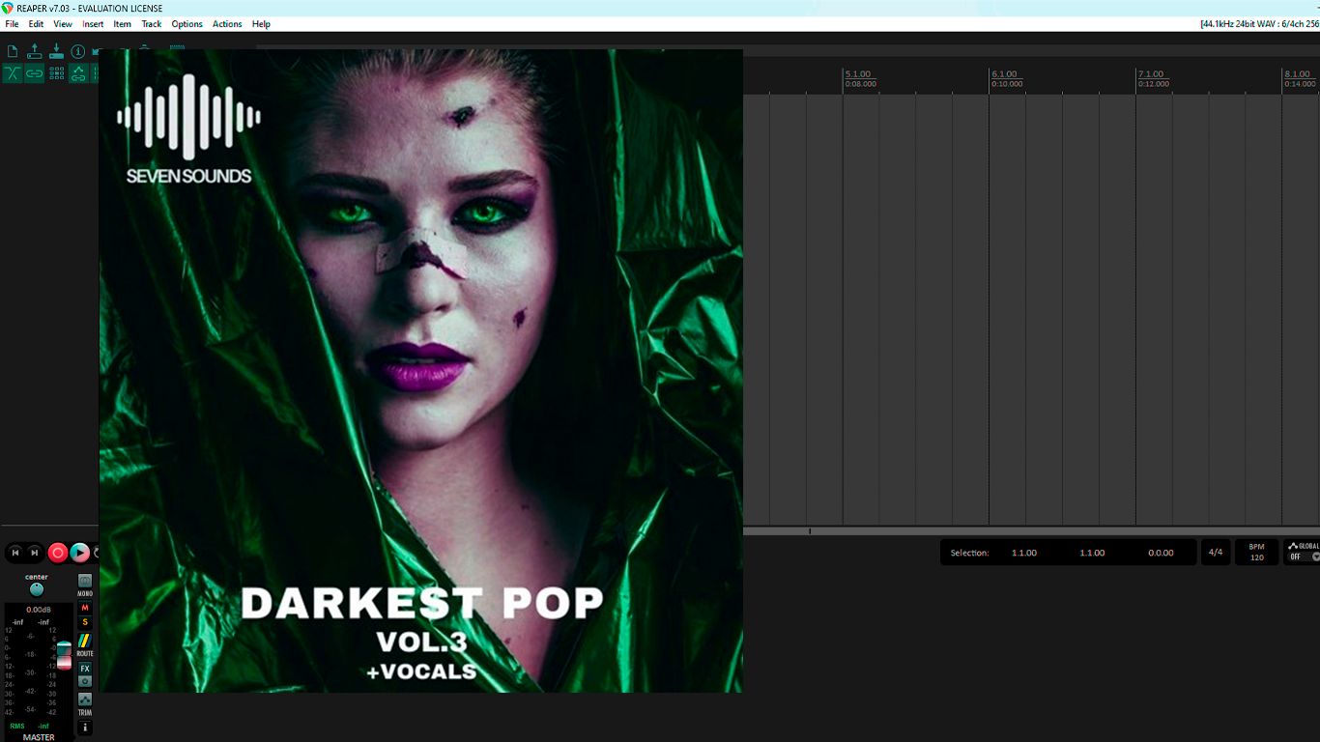This screenshot has width=1320, height=742.
Task: Click the 5.1.00 timeline ruler marker
Action: 858,74
